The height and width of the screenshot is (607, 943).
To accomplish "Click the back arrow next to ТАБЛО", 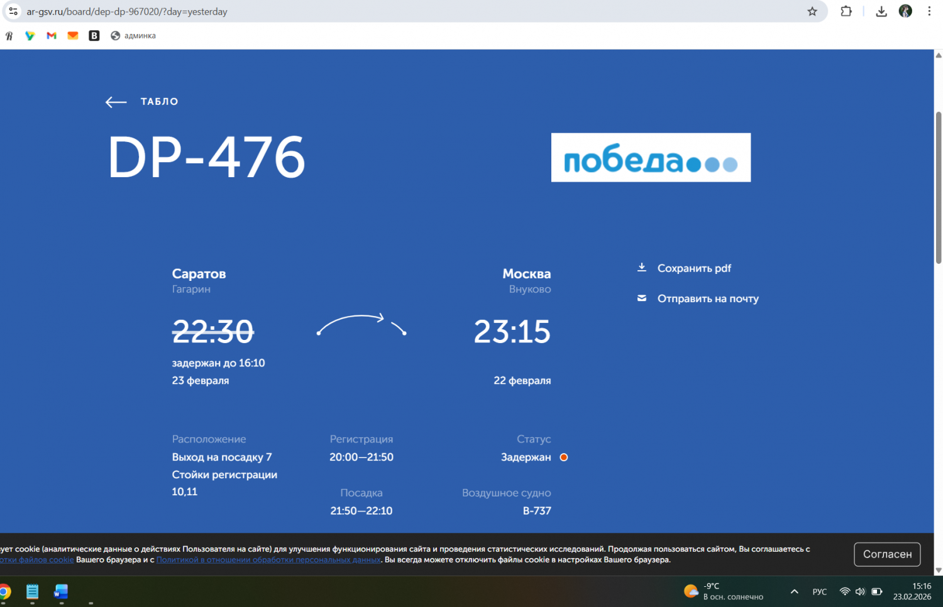I will (116, 102).
